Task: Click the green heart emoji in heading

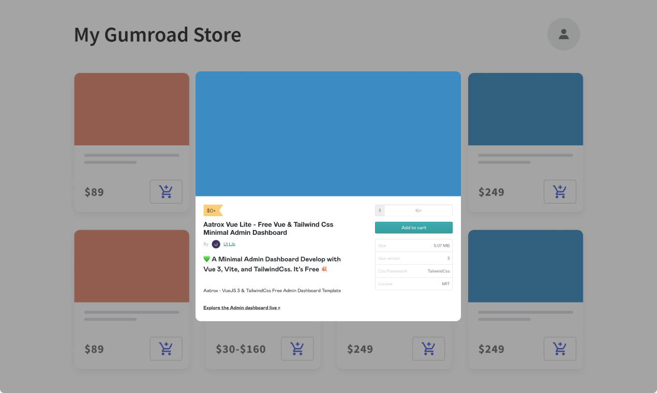Action: pyautogui.click(x=206, y=259)
